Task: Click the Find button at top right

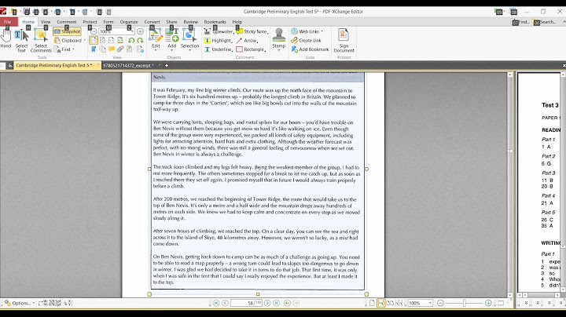Action: pos(521,22)
